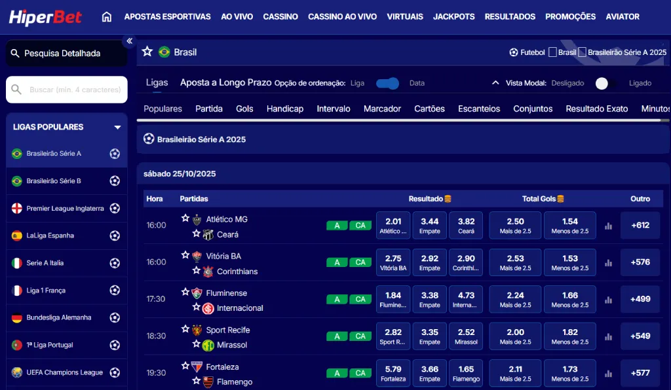The height and width of the screenshot is (390, 671).
Task: Favorite Mirassol with star
Action: [197, 344]
